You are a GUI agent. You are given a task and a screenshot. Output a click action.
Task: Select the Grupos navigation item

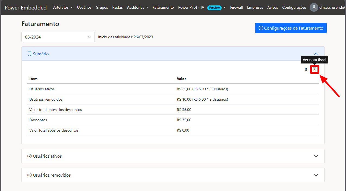point(102,7)
